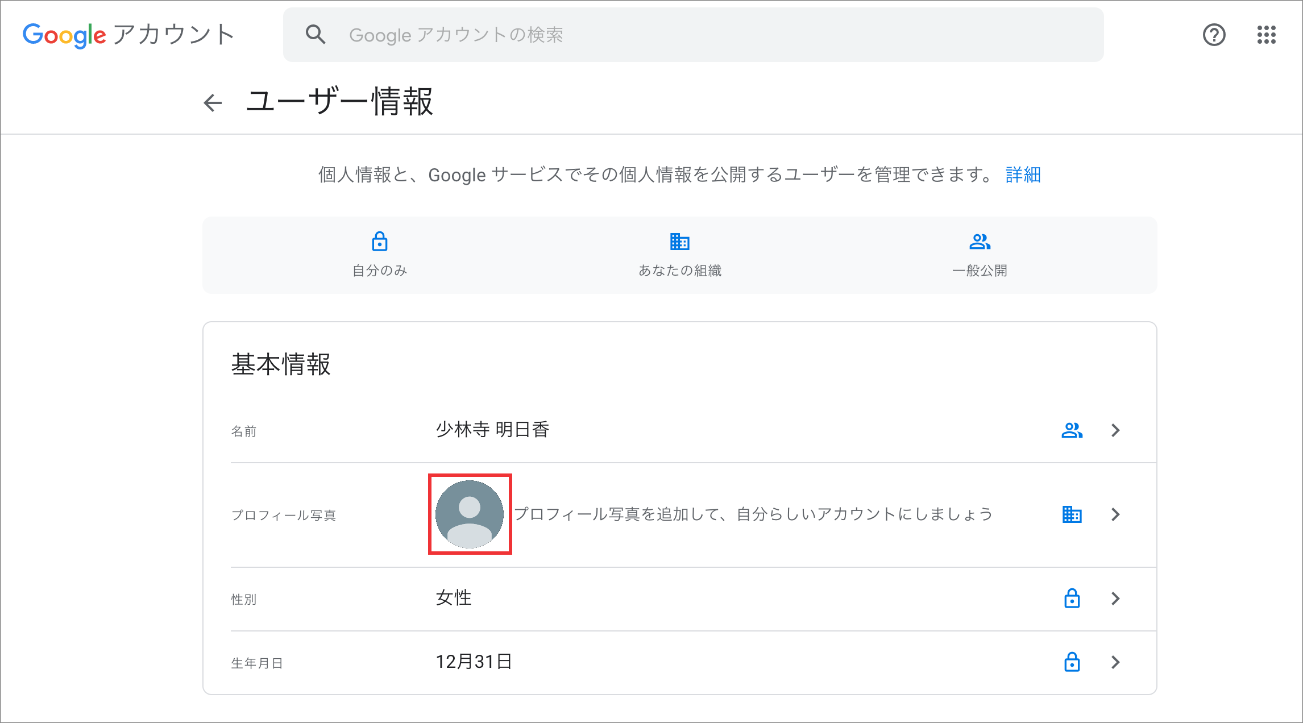Click the 生年月日 row label
Screen dimensions: 1303x723
tap(257, 663)
